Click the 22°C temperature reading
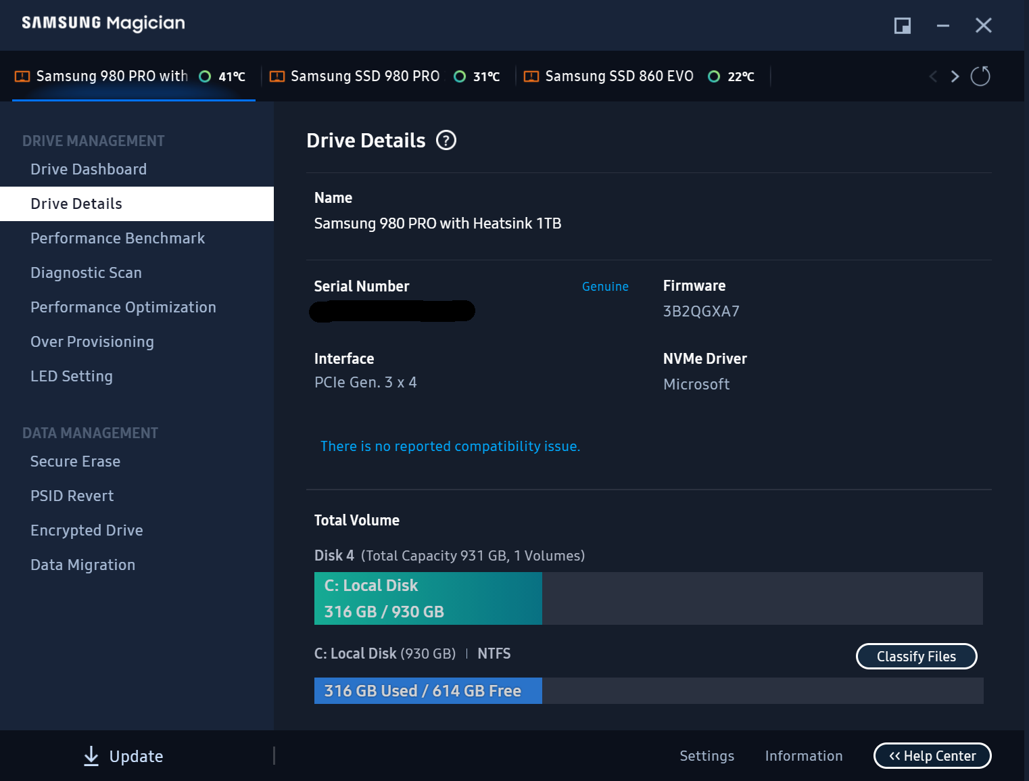This screenshot has height=781, width=1029. (741, 76)
